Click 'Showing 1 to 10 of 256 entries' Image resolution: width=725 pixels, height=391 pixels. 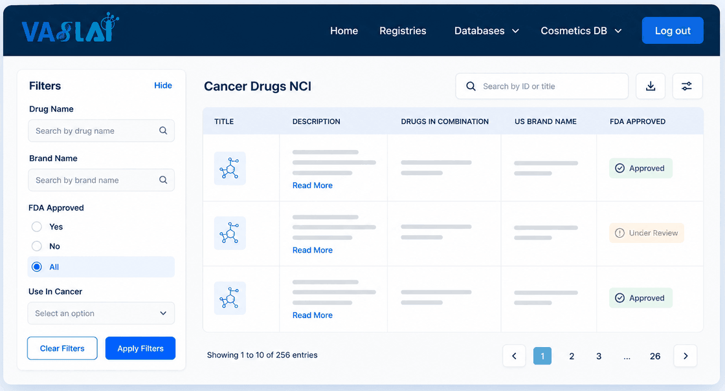[262, 355]
